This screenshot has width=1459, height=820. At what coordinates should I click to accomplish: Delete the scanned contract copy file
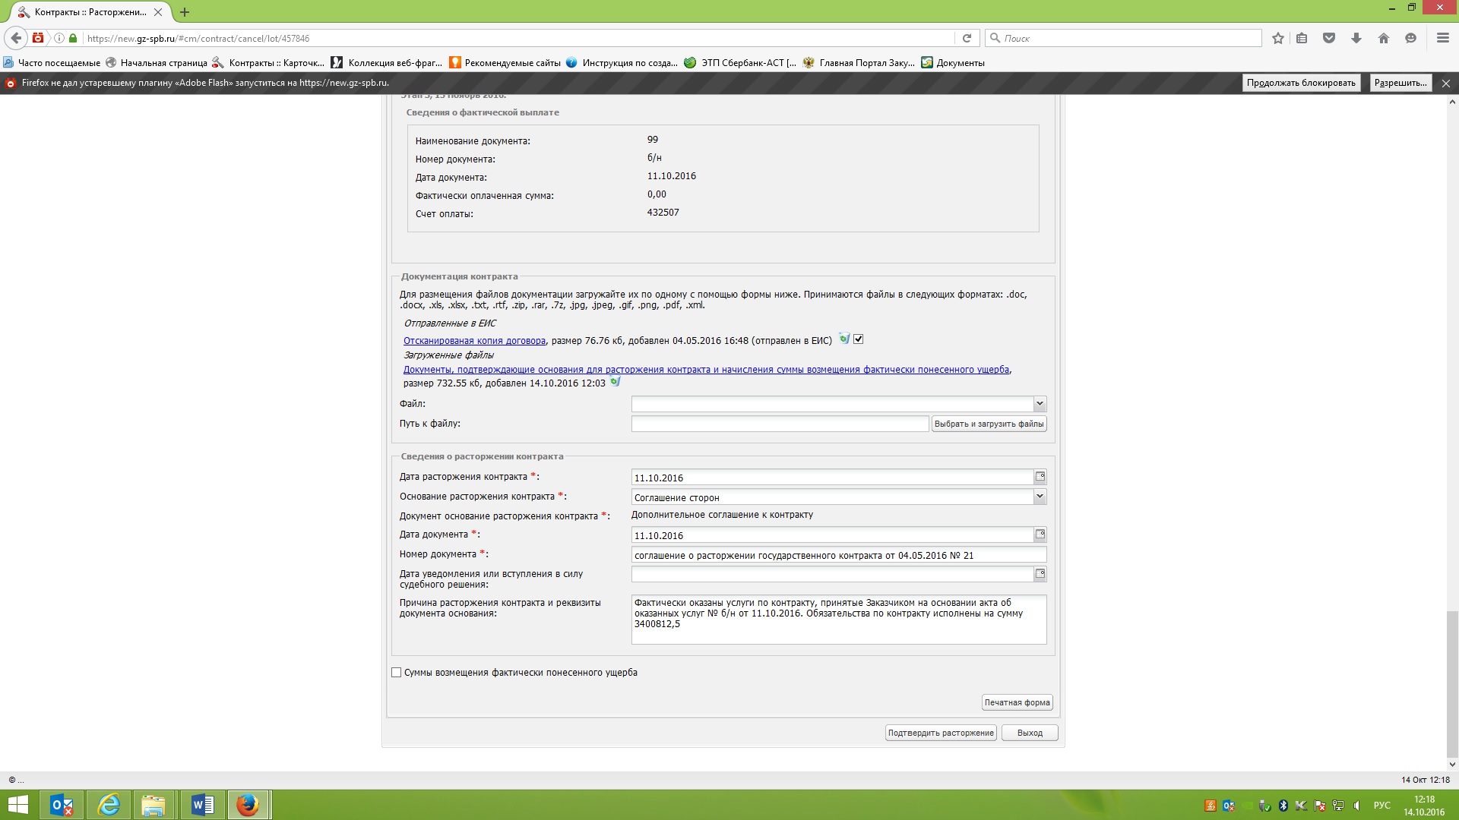click(x=844, y=339)
